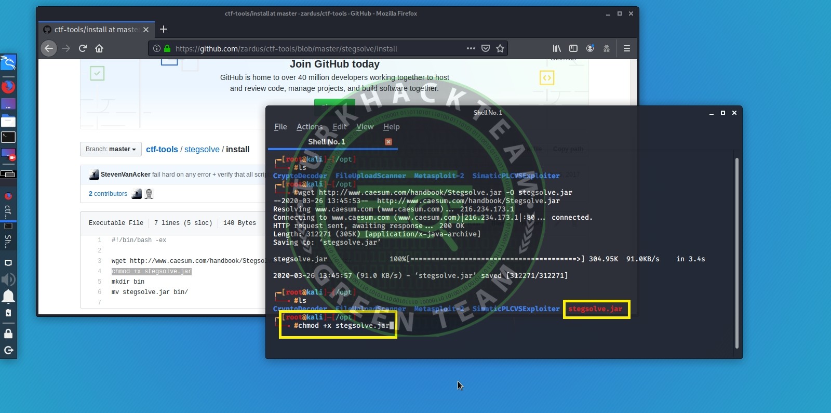Launch terminal emulator from dock

tap(8, 137)
